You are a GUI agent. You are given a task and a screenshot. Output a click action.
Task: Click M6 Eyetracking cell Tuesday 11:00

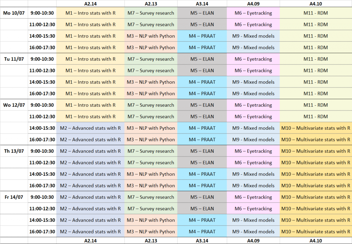click(253, 70)
